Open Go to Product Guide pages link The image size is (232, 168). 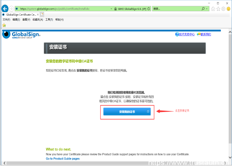pos(63,159)
